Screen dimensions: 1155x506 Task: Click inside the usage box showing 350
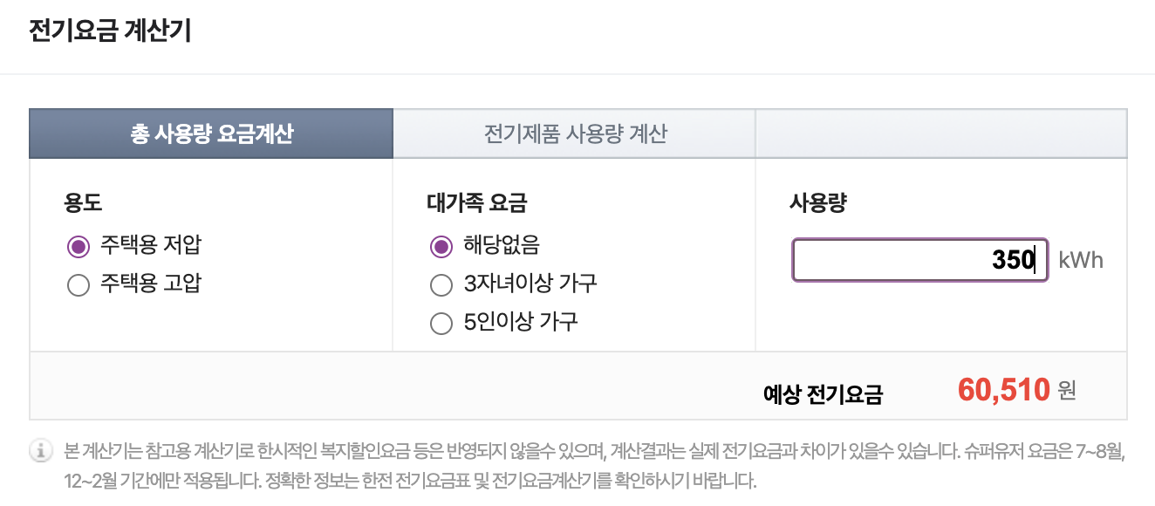[919, 259]
